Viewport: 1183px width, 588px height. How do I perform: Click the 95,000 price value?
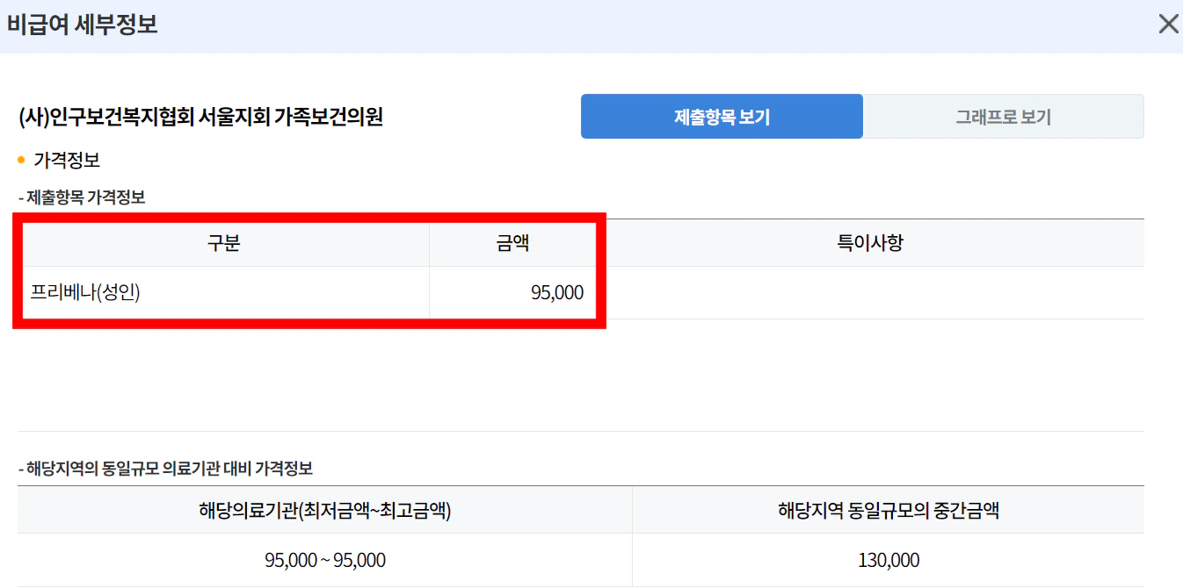(x=557, y=292)
